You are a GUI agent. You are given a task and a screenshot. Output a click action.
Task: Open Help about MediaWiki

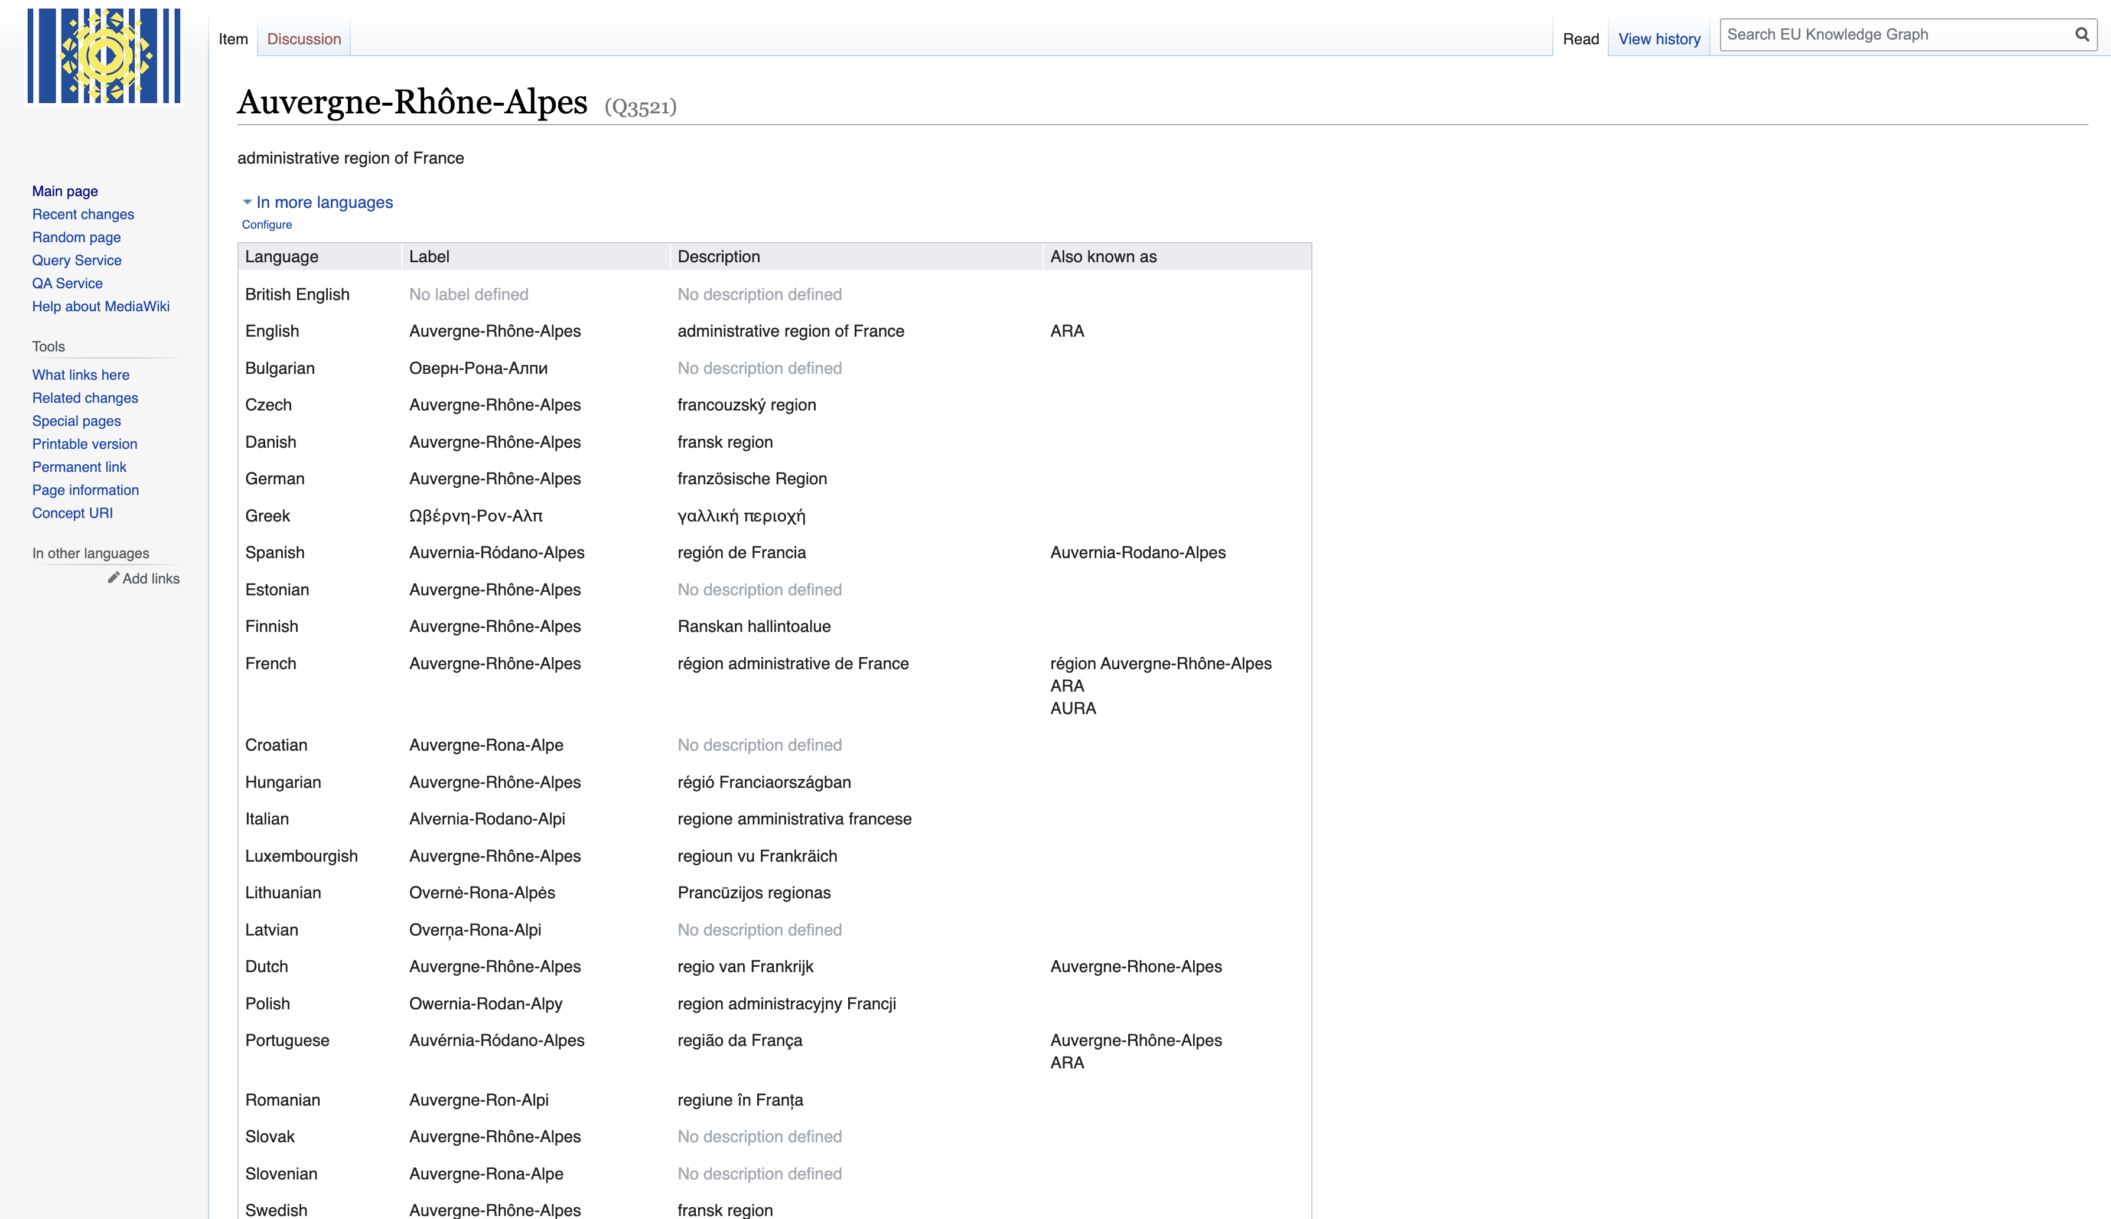coord(100,307)
